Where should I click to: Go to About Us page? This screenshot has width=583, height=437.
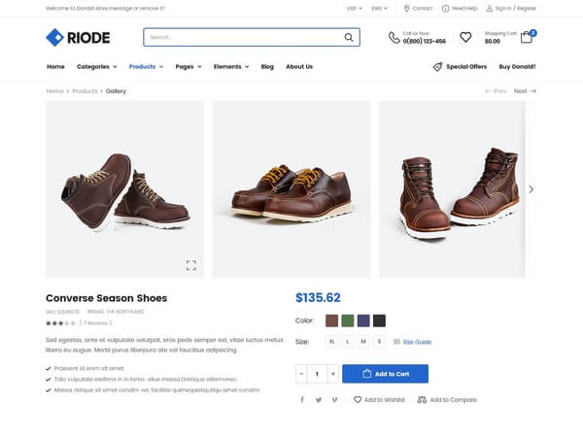(299, 66)
